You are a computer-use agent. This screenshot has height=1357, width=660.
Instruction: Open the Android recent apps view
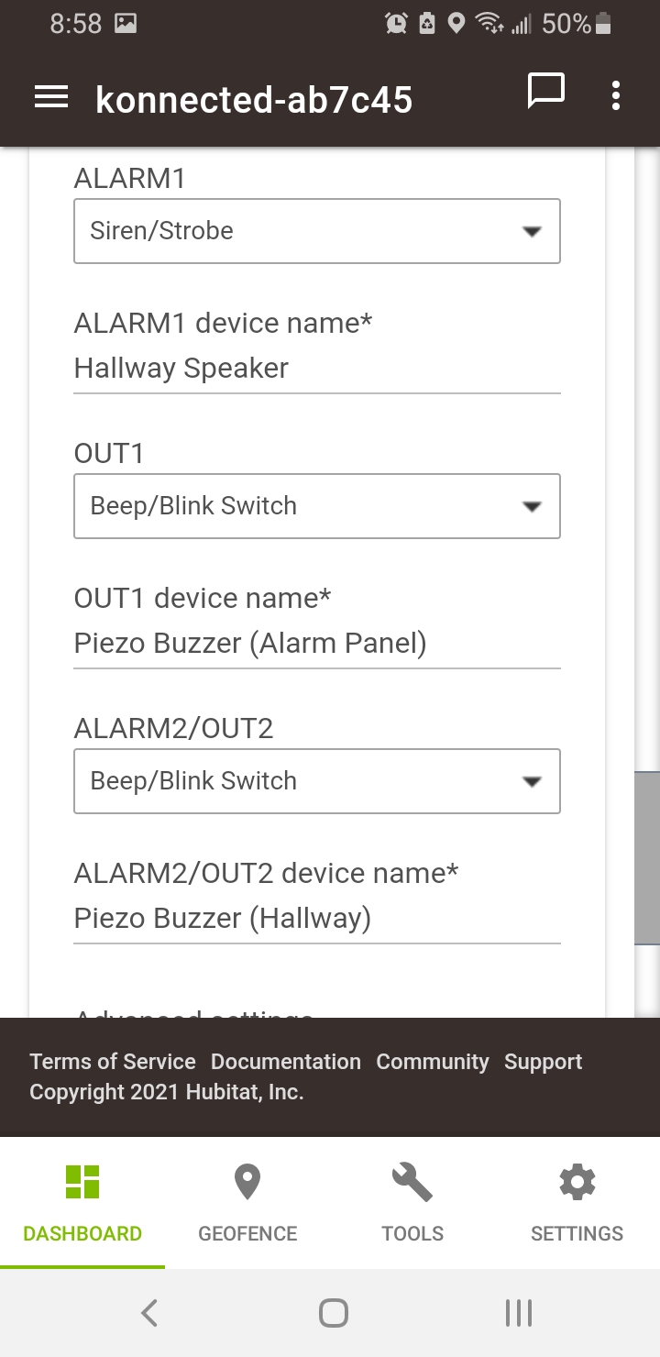coord(519,1313)
